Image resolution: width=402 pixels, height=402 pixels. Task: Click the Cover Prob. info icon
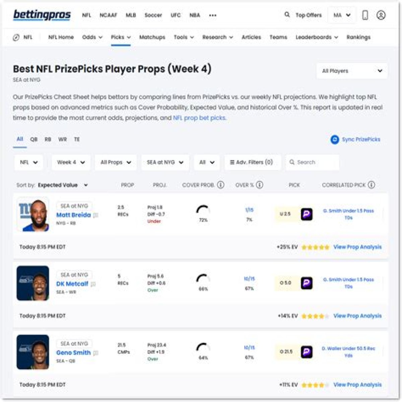pyautogui.click(x=221, y=185)
